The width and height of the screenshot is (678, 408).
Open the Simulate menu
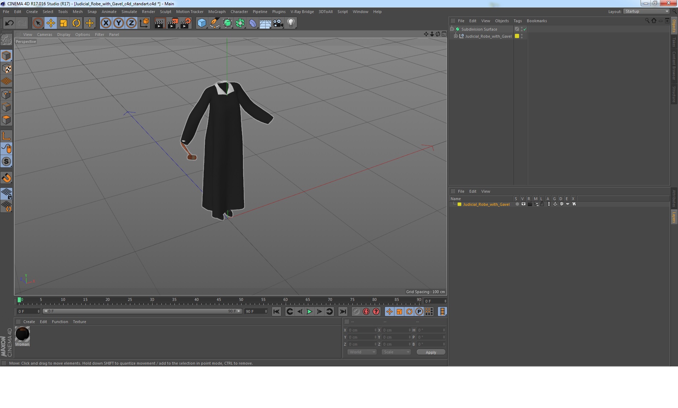click(129, 12)
